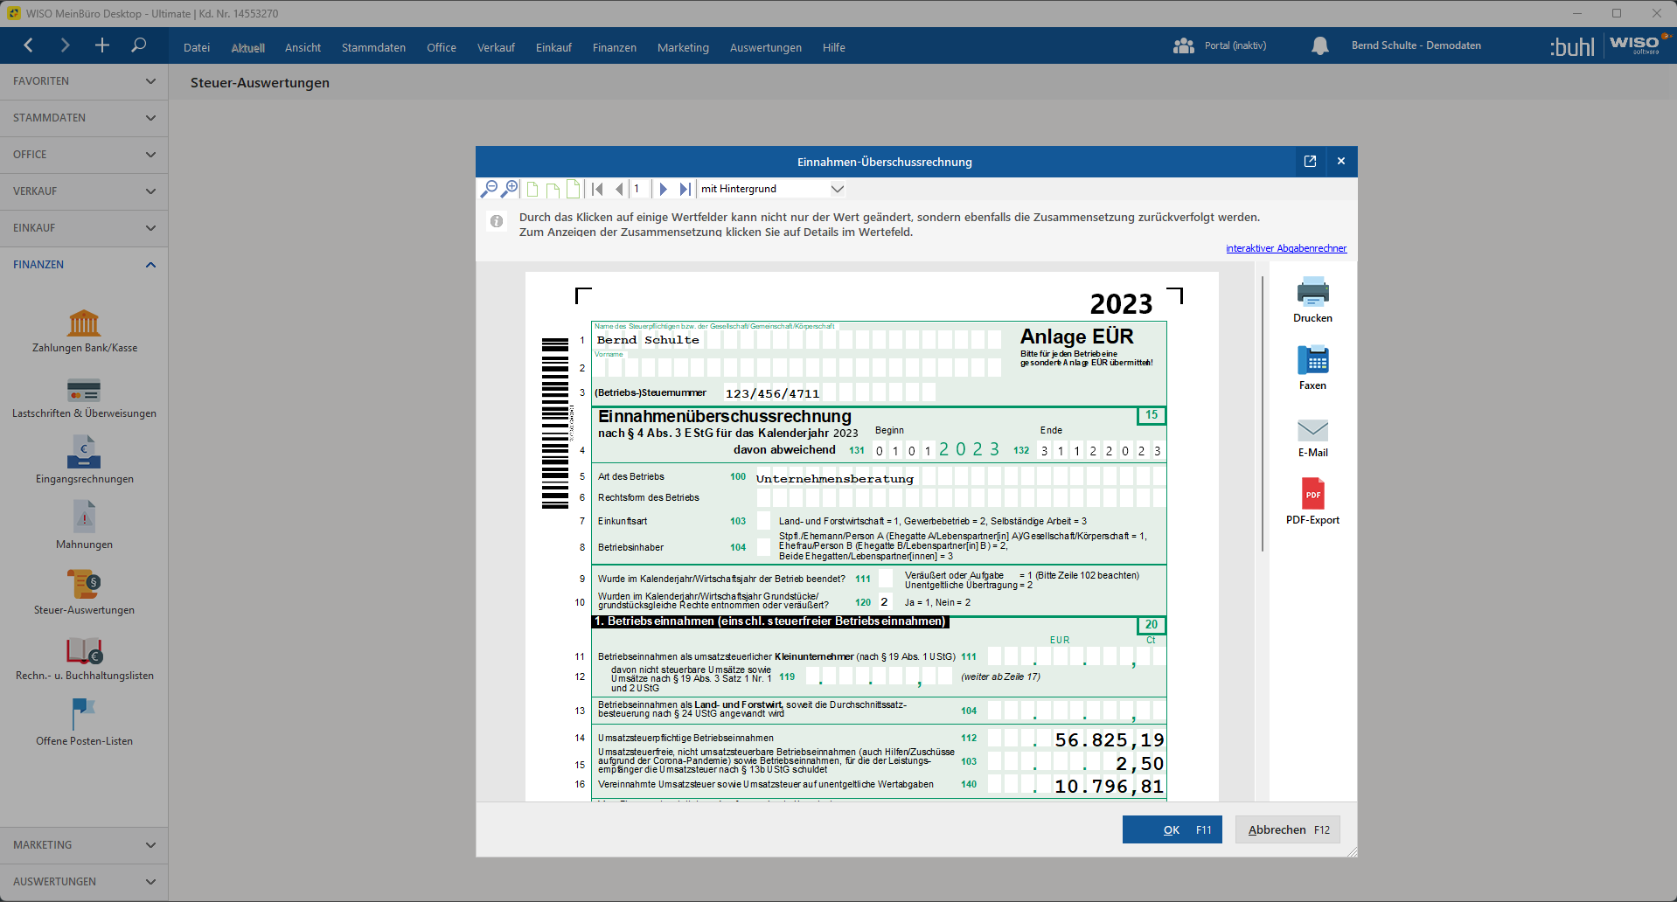Confirm with the OK button
The image size is (1677, 902).
click(1172, 829)
